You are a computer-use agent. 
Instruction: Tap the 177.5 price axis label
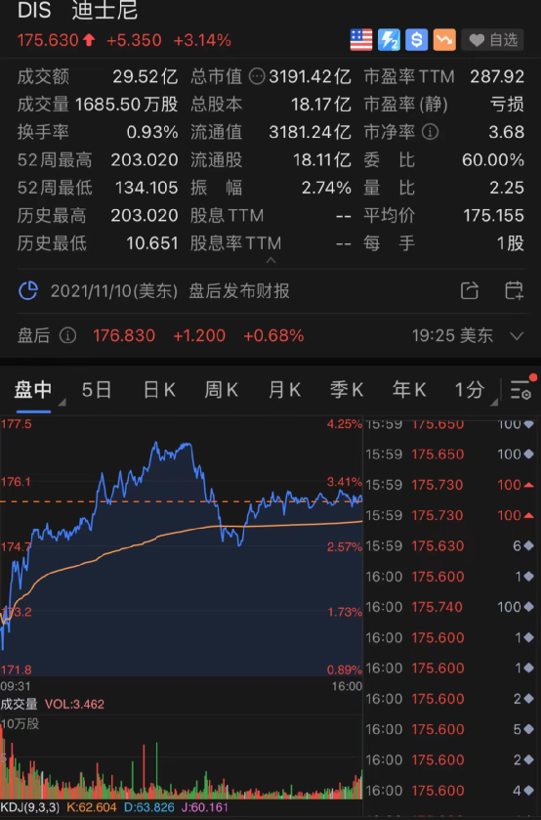click(17, 423)
